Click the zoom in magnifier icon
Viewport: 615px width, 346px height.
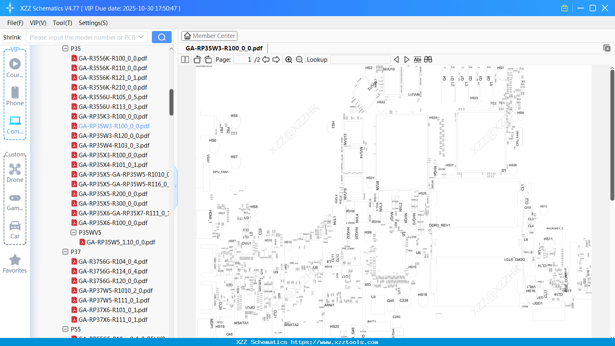point(289,60)
